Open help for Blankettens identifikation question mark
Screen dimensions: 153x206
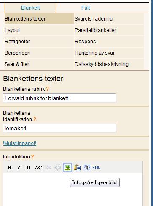click(35, 119)
